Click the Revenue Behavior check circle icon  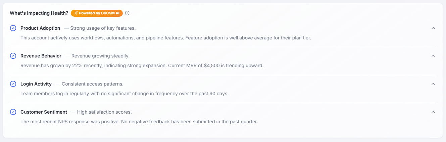(13, 56)
